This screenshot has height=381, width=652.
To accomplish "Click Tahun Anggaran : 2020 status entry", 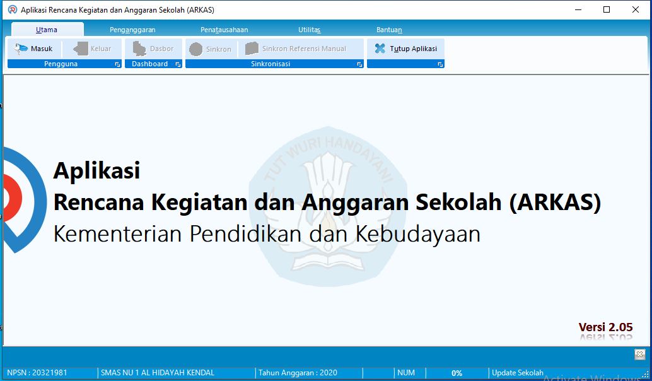I will [298, 373].
